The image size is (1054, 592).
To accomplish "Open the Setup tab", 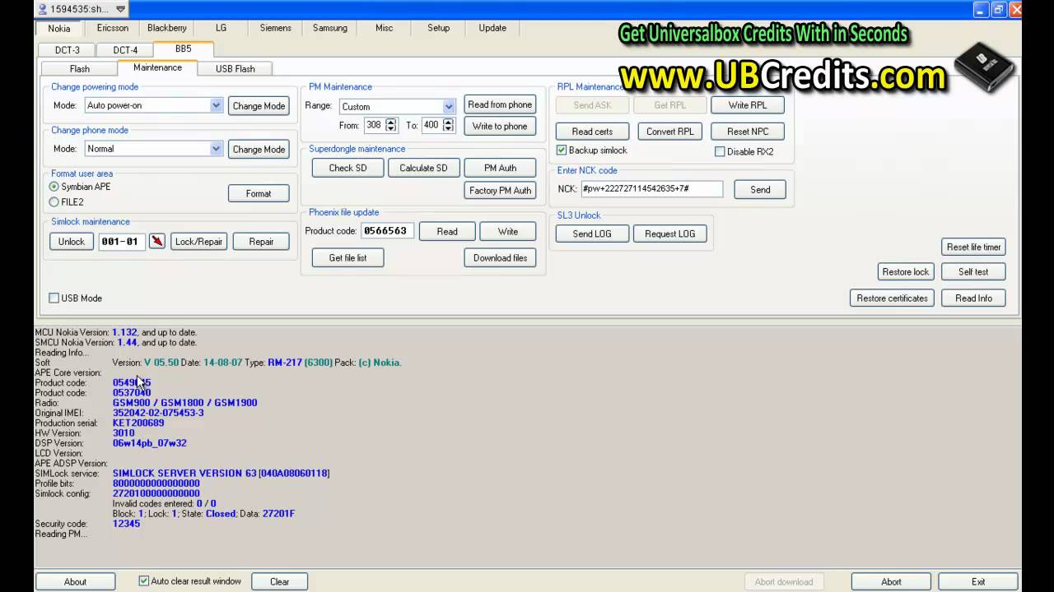I will pyautogui.click(x=439, y=28).
